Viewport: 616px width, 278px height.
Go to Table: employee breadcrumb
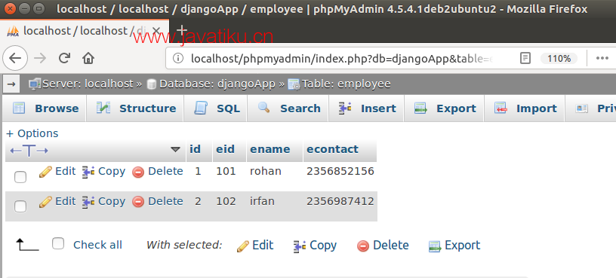[346, 84]
